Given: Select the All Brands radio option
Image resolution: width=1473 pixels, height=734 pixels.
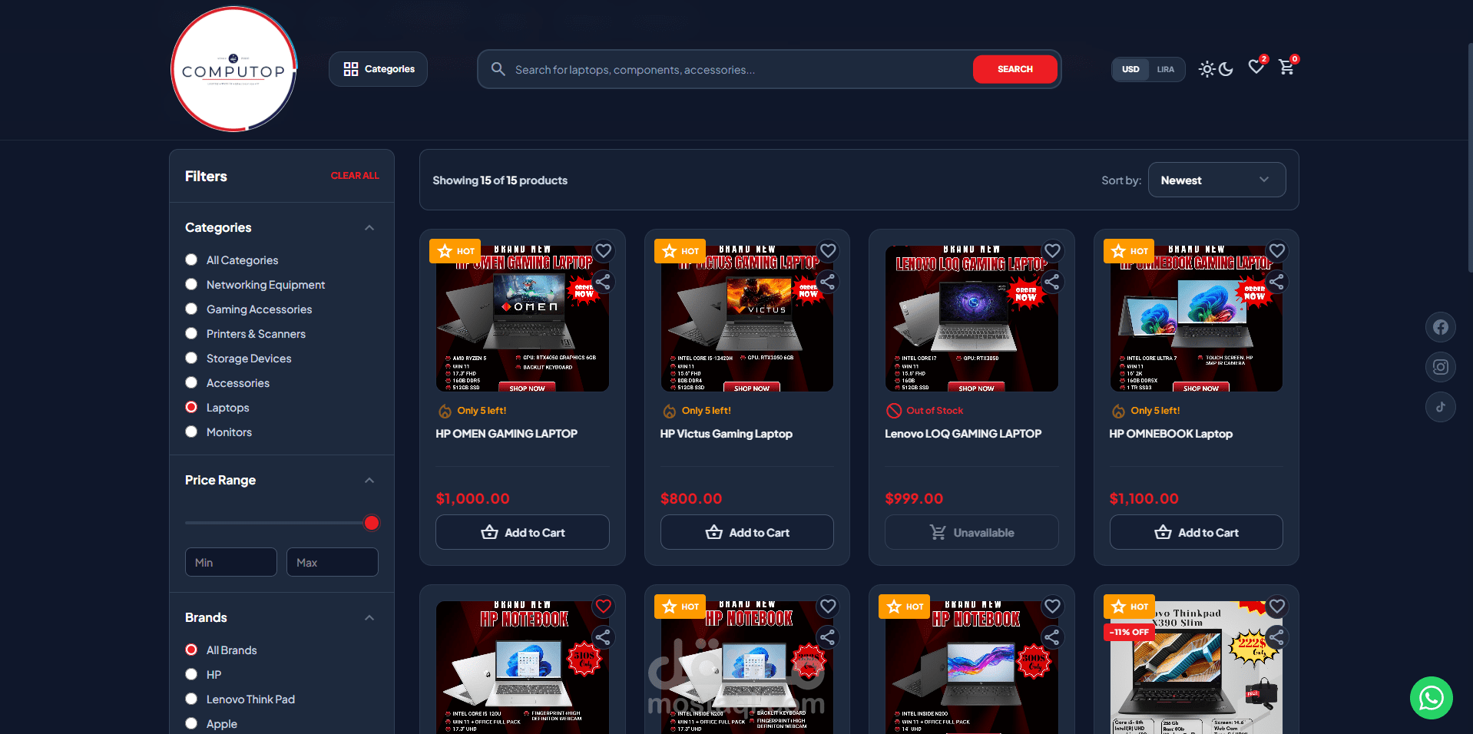Looking at the screenshot, I should (x=191, y=650).
